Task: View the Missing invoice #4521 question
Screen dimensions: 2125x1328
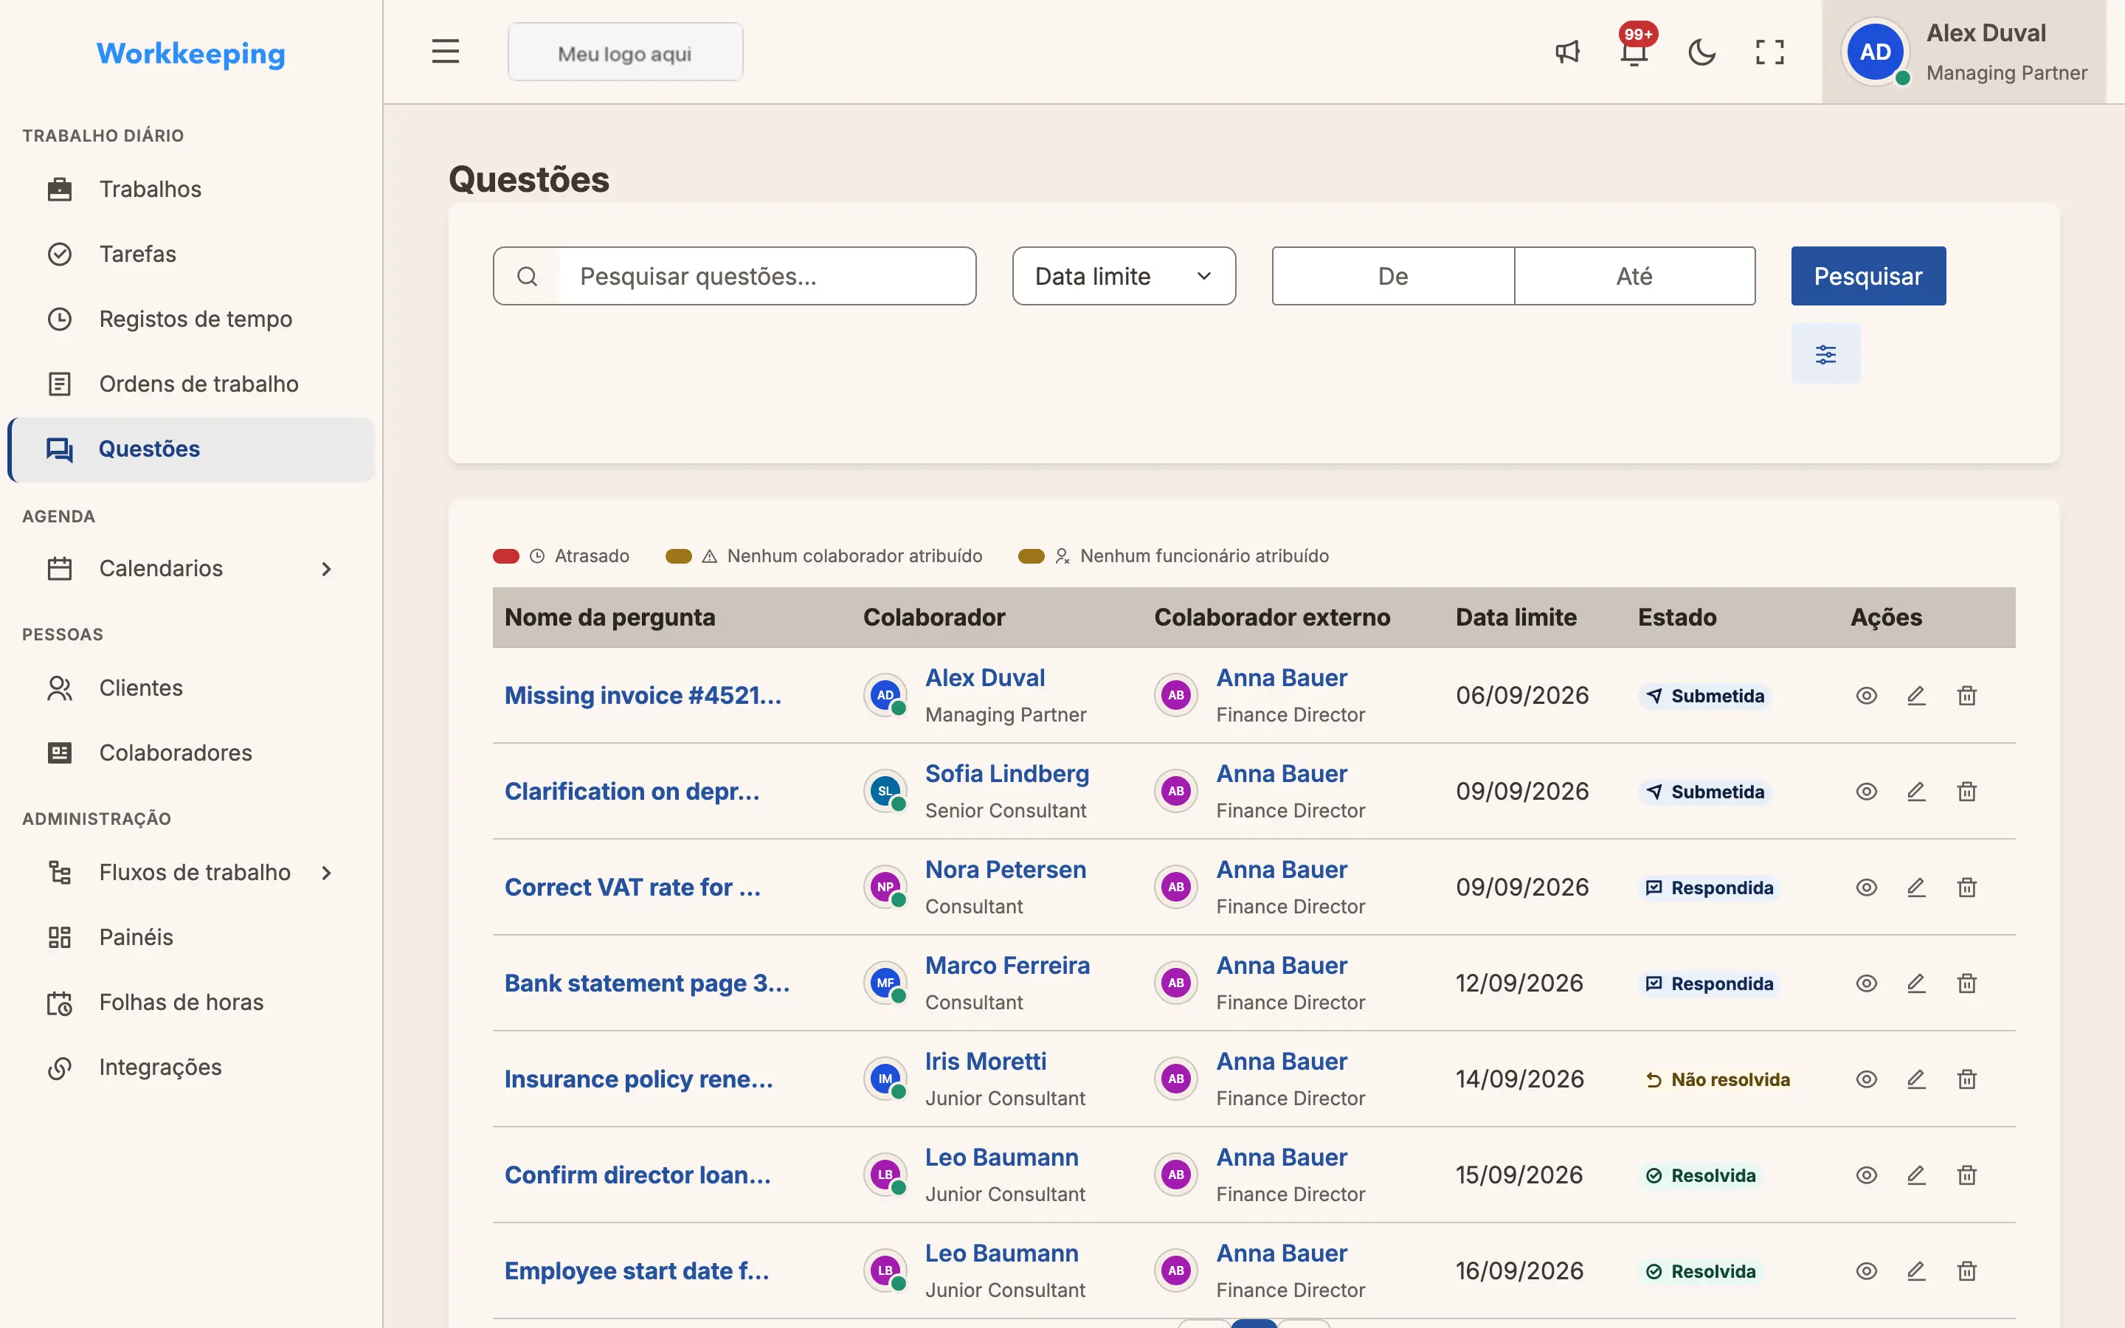Action: click(x=1866, y=696)
